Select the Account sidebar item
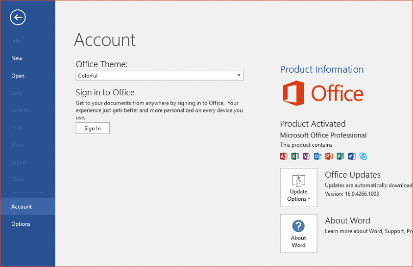 point(22,207)
